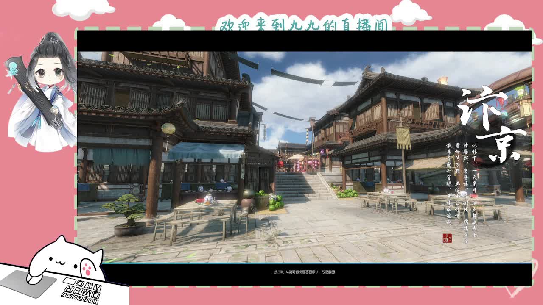Click the poem line starting with 清警跸
543x305 pixels.
(x=466, y=193)
